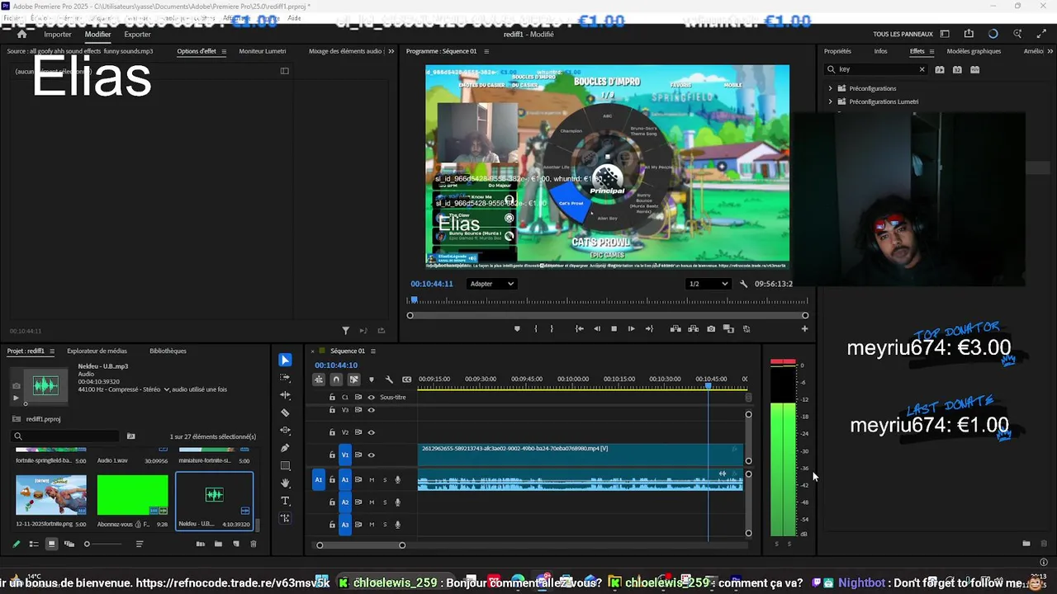Screen dimensions: 1057x594
Task: Open the 1/2 playback resolution dropdown
Action: pyautogui.click(x=709, y=284)
